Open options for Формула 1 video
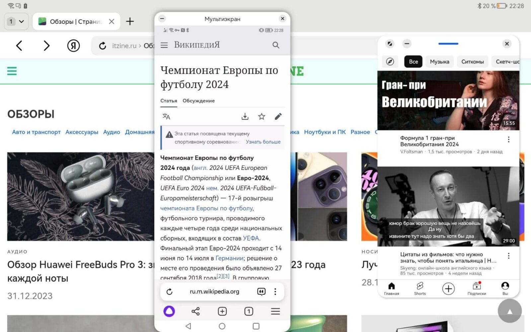Image resolution: width=531 pixels, height=332 pixels. tap(508, 139)
